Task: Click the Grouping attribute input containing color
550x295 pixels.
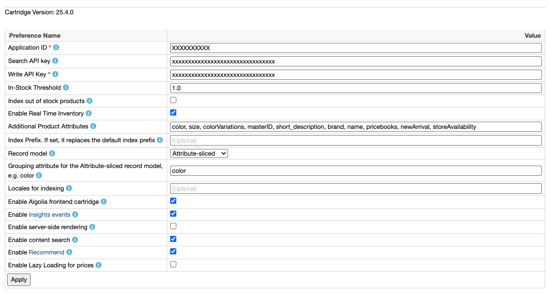Action: pyautogui.click(x=334, y=170)
